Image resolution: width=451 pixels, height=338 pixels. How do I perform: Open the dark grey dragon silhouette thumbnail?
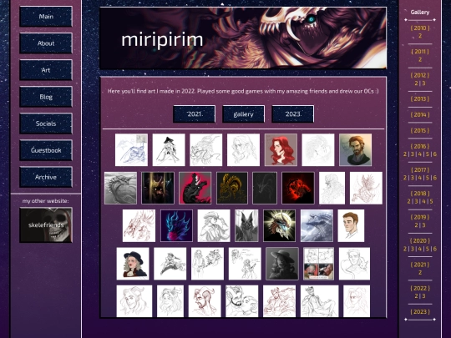(x=265, y=188)
